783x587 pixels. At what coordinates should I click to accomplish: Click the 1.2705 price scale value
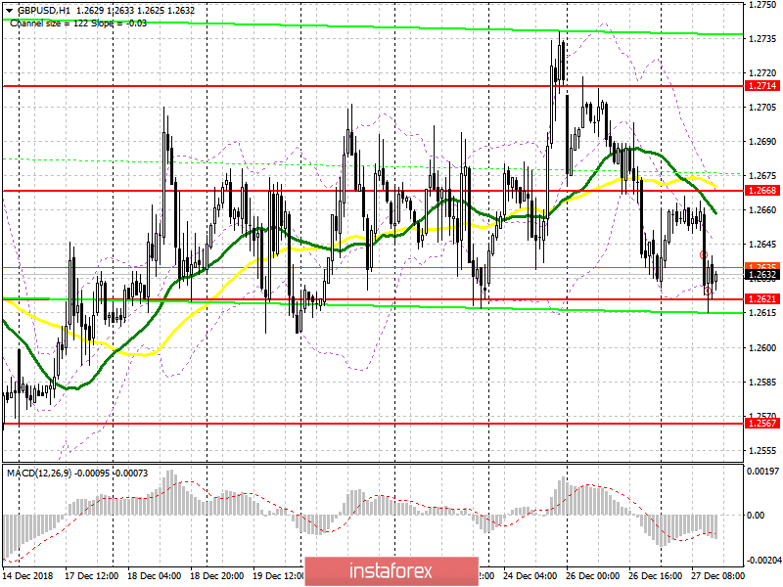pos(762,107)
